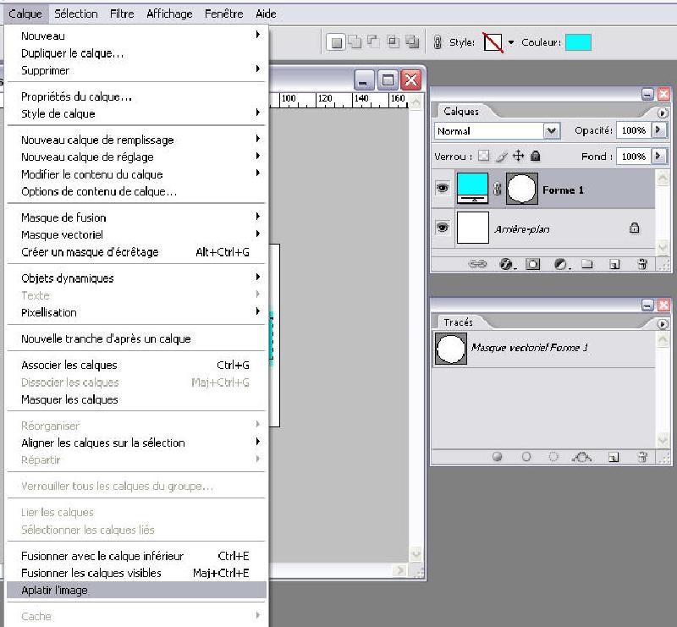Select the Forme 1 vector mask thumbnail

(521, 189)
